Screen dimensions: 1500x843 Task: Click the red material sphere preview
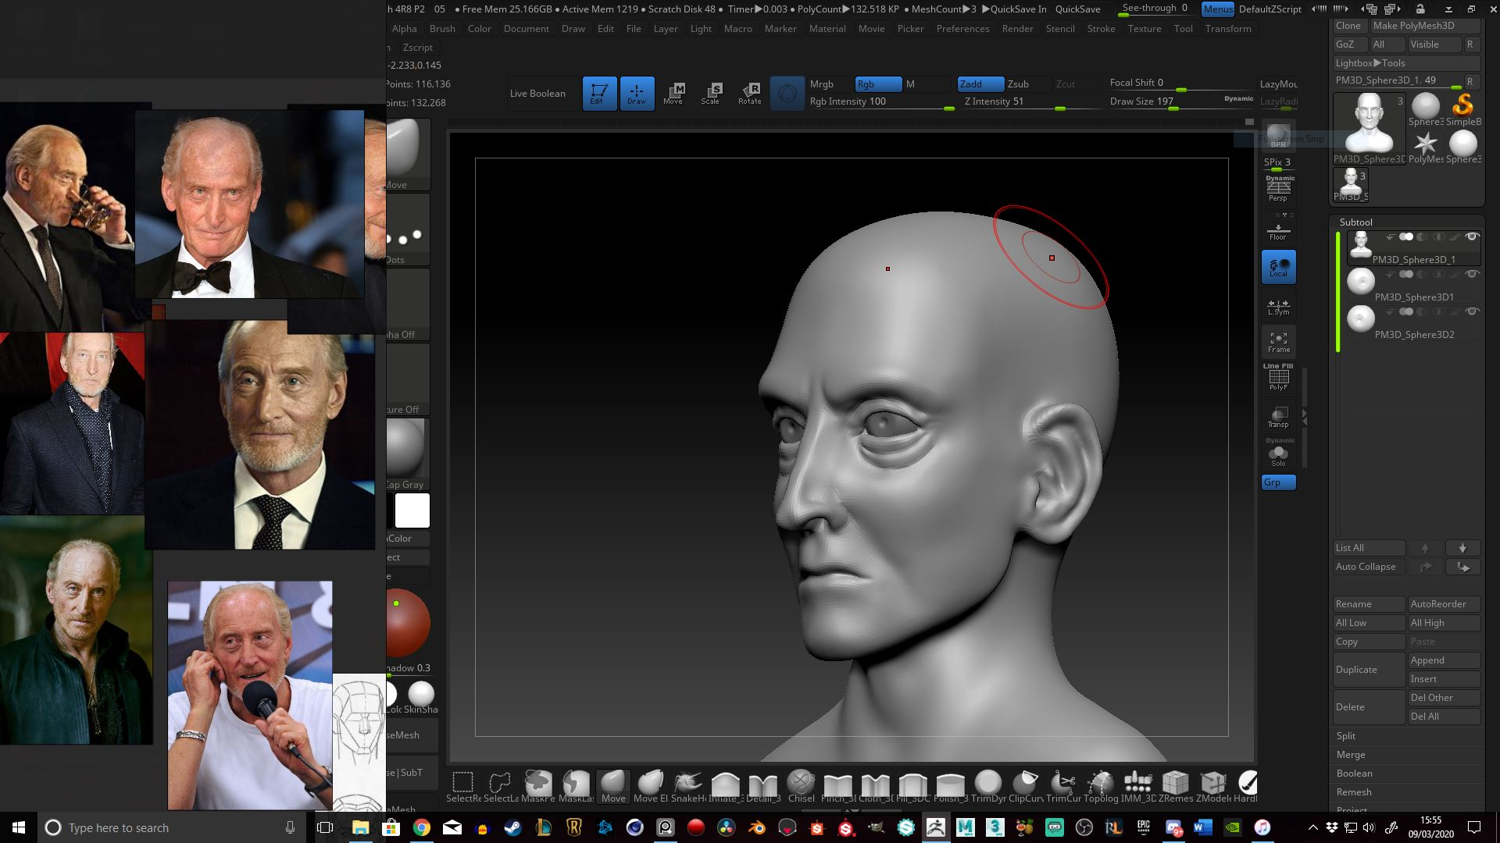pyautogui.click(x=407, y=623)
